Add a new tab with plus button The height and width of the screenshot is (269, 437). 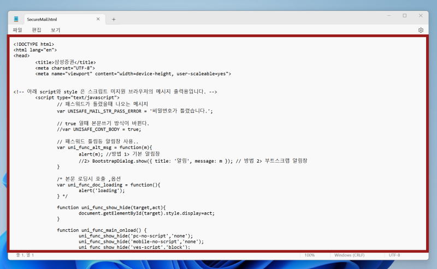[114, 19]
